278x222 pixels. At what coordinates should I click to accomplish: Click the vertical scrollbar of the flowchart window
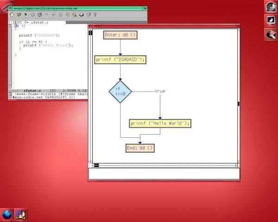click(239, 92)
